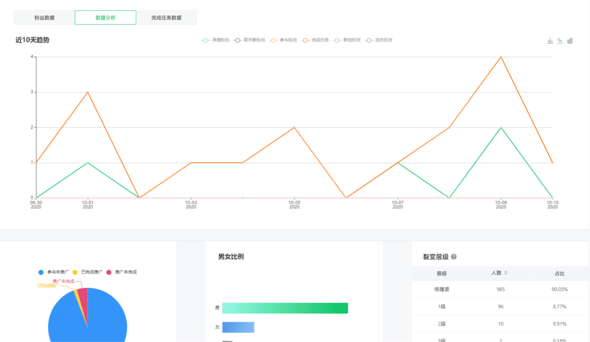
Task: Toggle 推广未完成 pie legend item
Action: [x=121, y=272]
